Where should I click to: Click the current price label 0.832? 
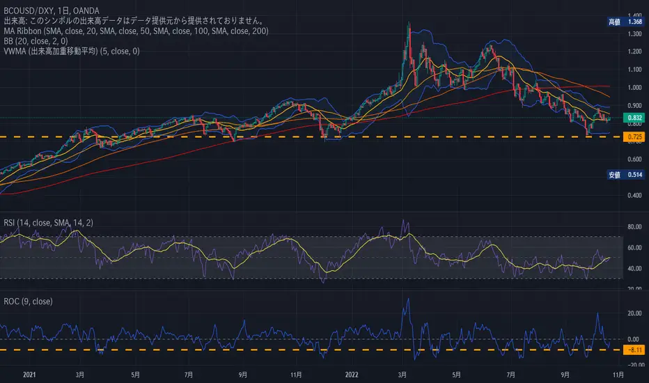click(x=634, y=118)
